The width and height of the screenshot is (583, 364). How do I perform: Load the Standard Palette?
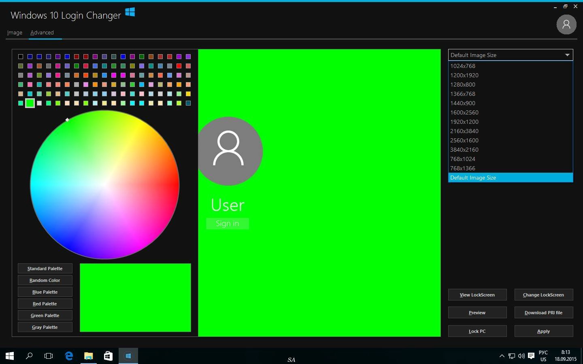click(45, 269)
